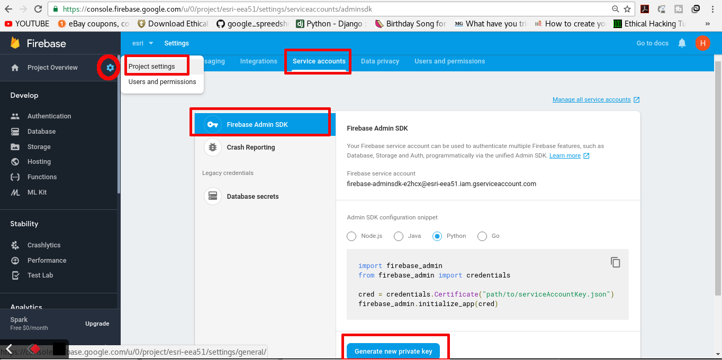Click the Firebase flame logo
This screenshot has height=360, width=722.
click(x=15, y=43)
